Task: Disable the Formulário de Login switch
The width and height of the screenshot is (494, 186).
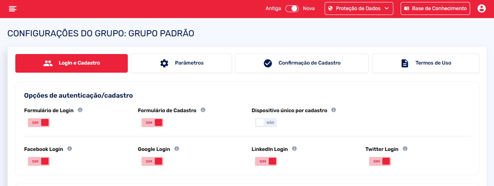Action: [x=39, y=123]
